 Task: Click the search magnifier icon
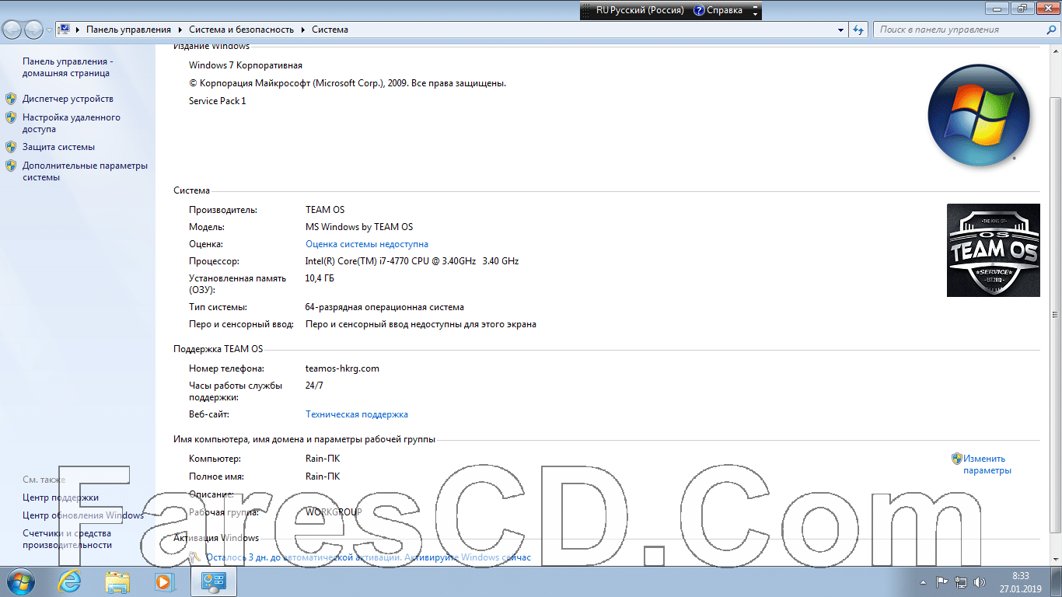(1051, 30)
